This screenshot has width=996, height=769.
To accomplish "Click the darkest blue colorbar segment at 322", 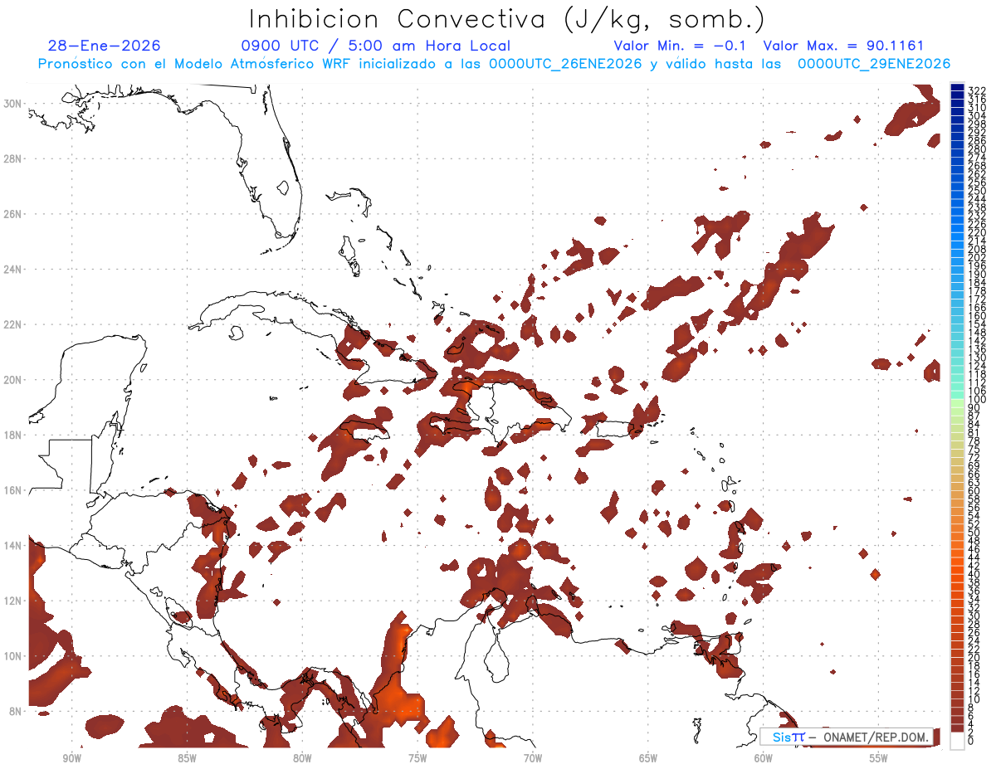I will click(x=957, y=88).
